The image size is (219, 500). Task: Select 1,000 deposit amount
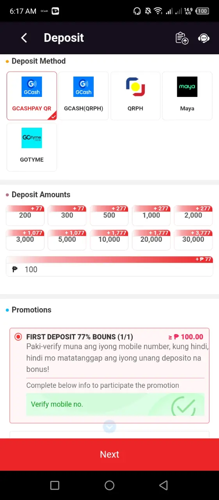click(151, 215)
